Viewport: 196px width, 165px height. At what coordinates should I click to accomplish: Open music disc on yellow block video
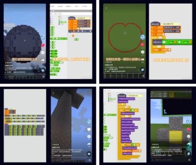[189, 154]
